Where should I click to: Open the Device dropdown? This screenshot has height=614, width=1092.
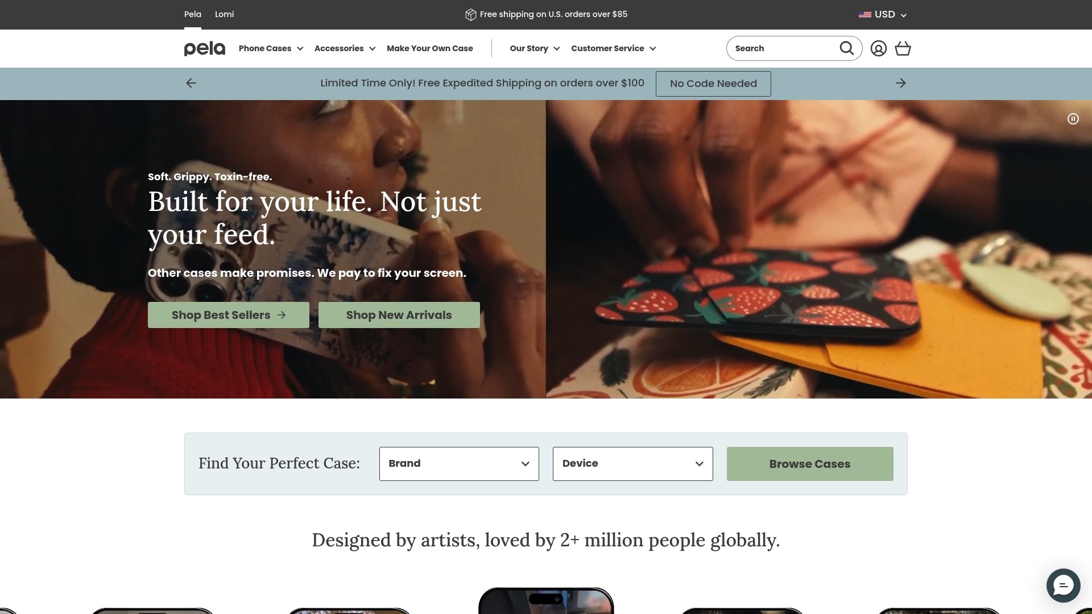pos(632,463)
